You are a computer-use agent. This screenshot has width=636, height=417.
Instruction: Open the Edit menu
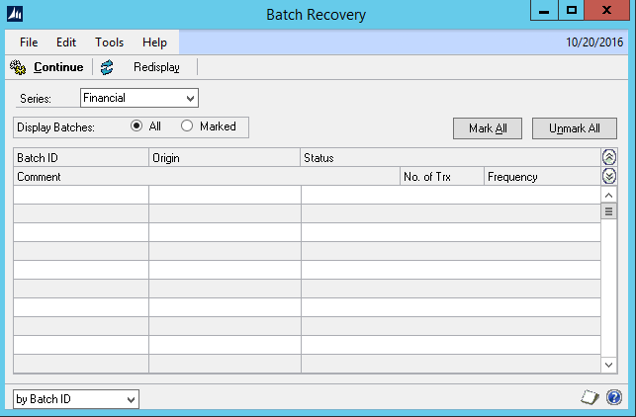[66, 42]
